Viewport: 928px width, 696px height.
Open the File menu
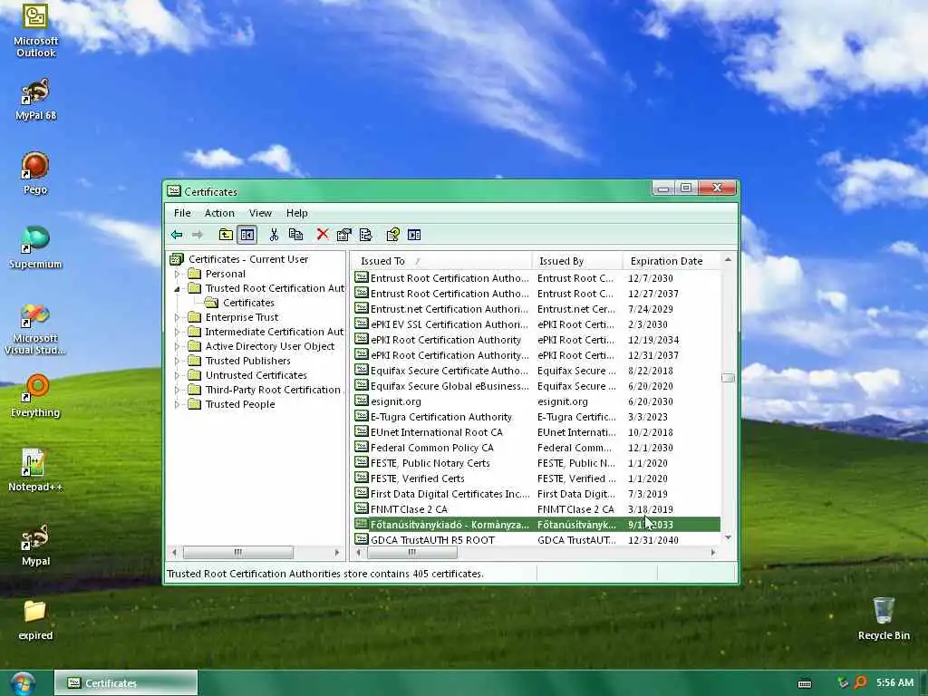(182, 213)
